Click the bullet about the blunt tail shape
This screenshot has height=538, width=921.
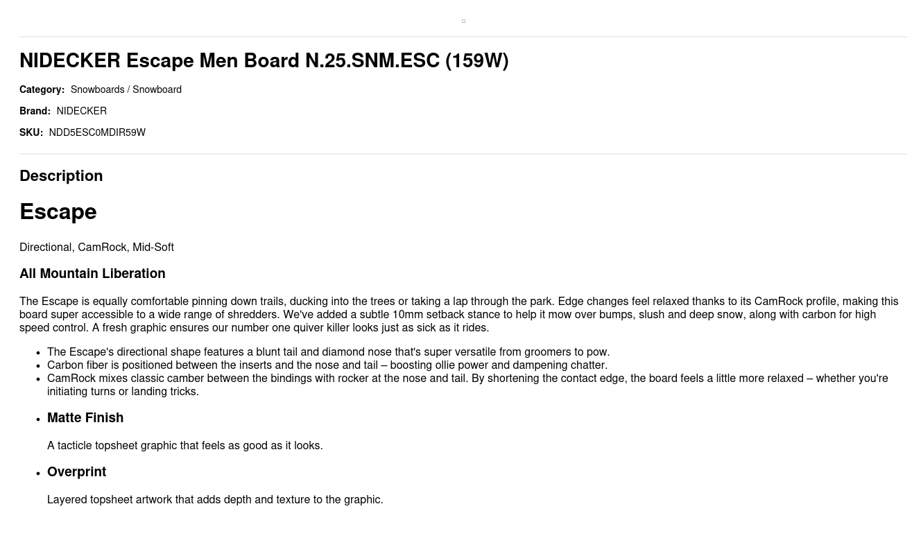pos(328,352)
